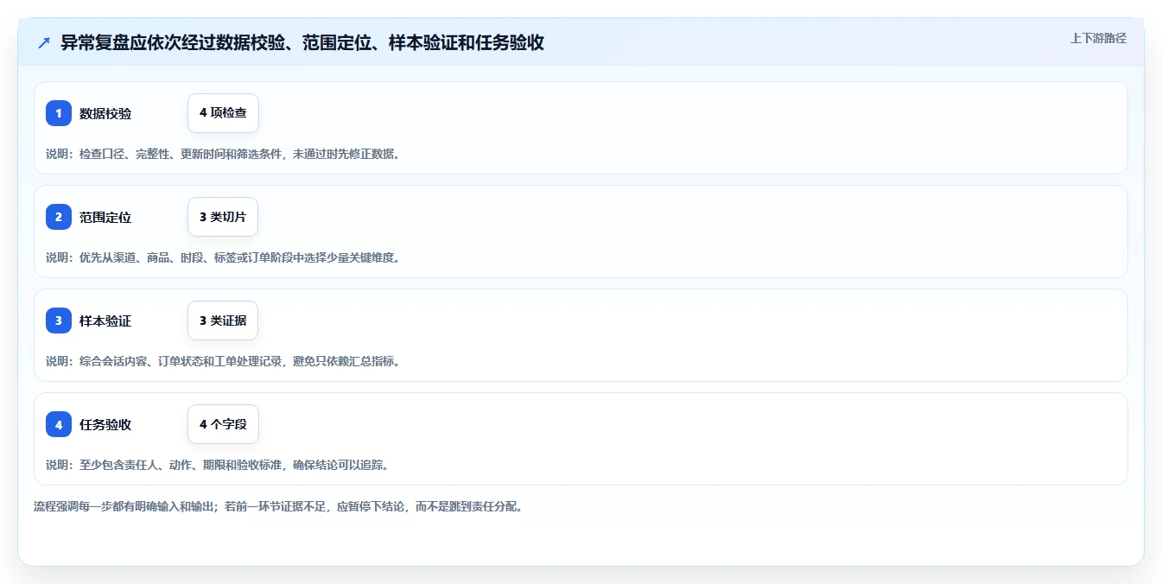Screen dimensions: 1162x584
Task: Click the step 3 number badge
Action: (59, 321)
